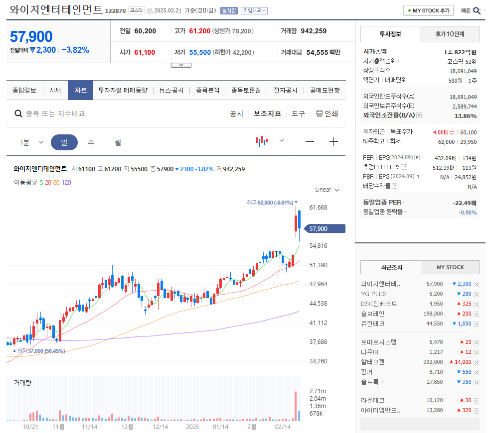Zoom out on chart with minus icon
Viewport: 492px width, 433px height.
click(x=310, y=141)
